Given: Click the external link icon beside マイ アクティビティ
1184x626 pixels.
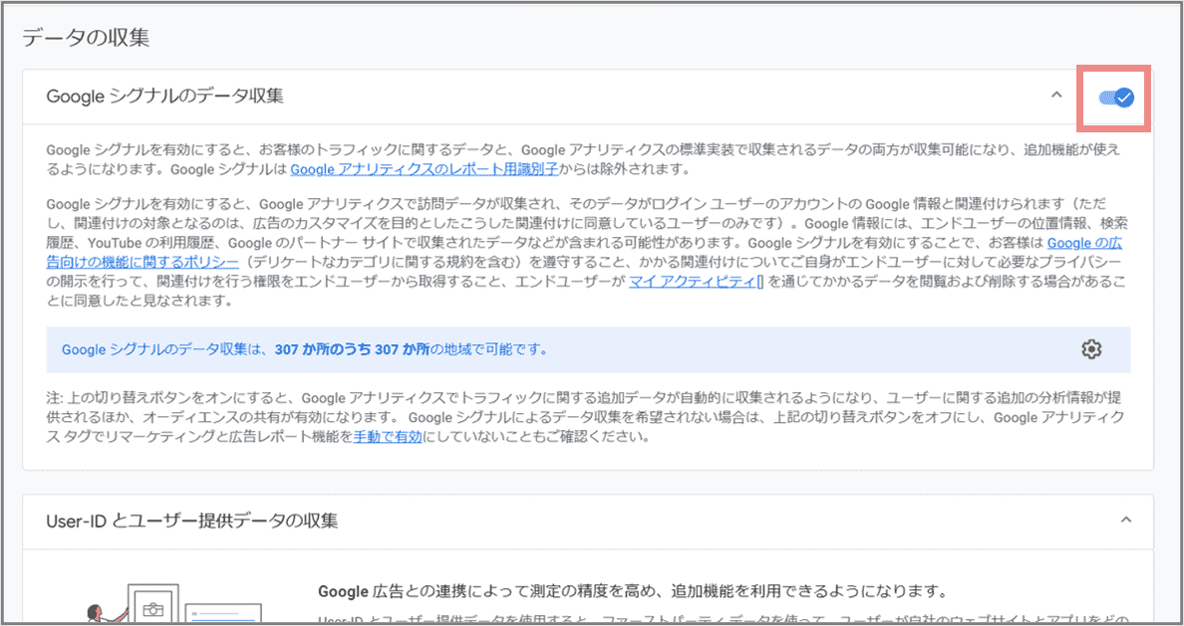Looking at the screenshot, I should [760, 282].
